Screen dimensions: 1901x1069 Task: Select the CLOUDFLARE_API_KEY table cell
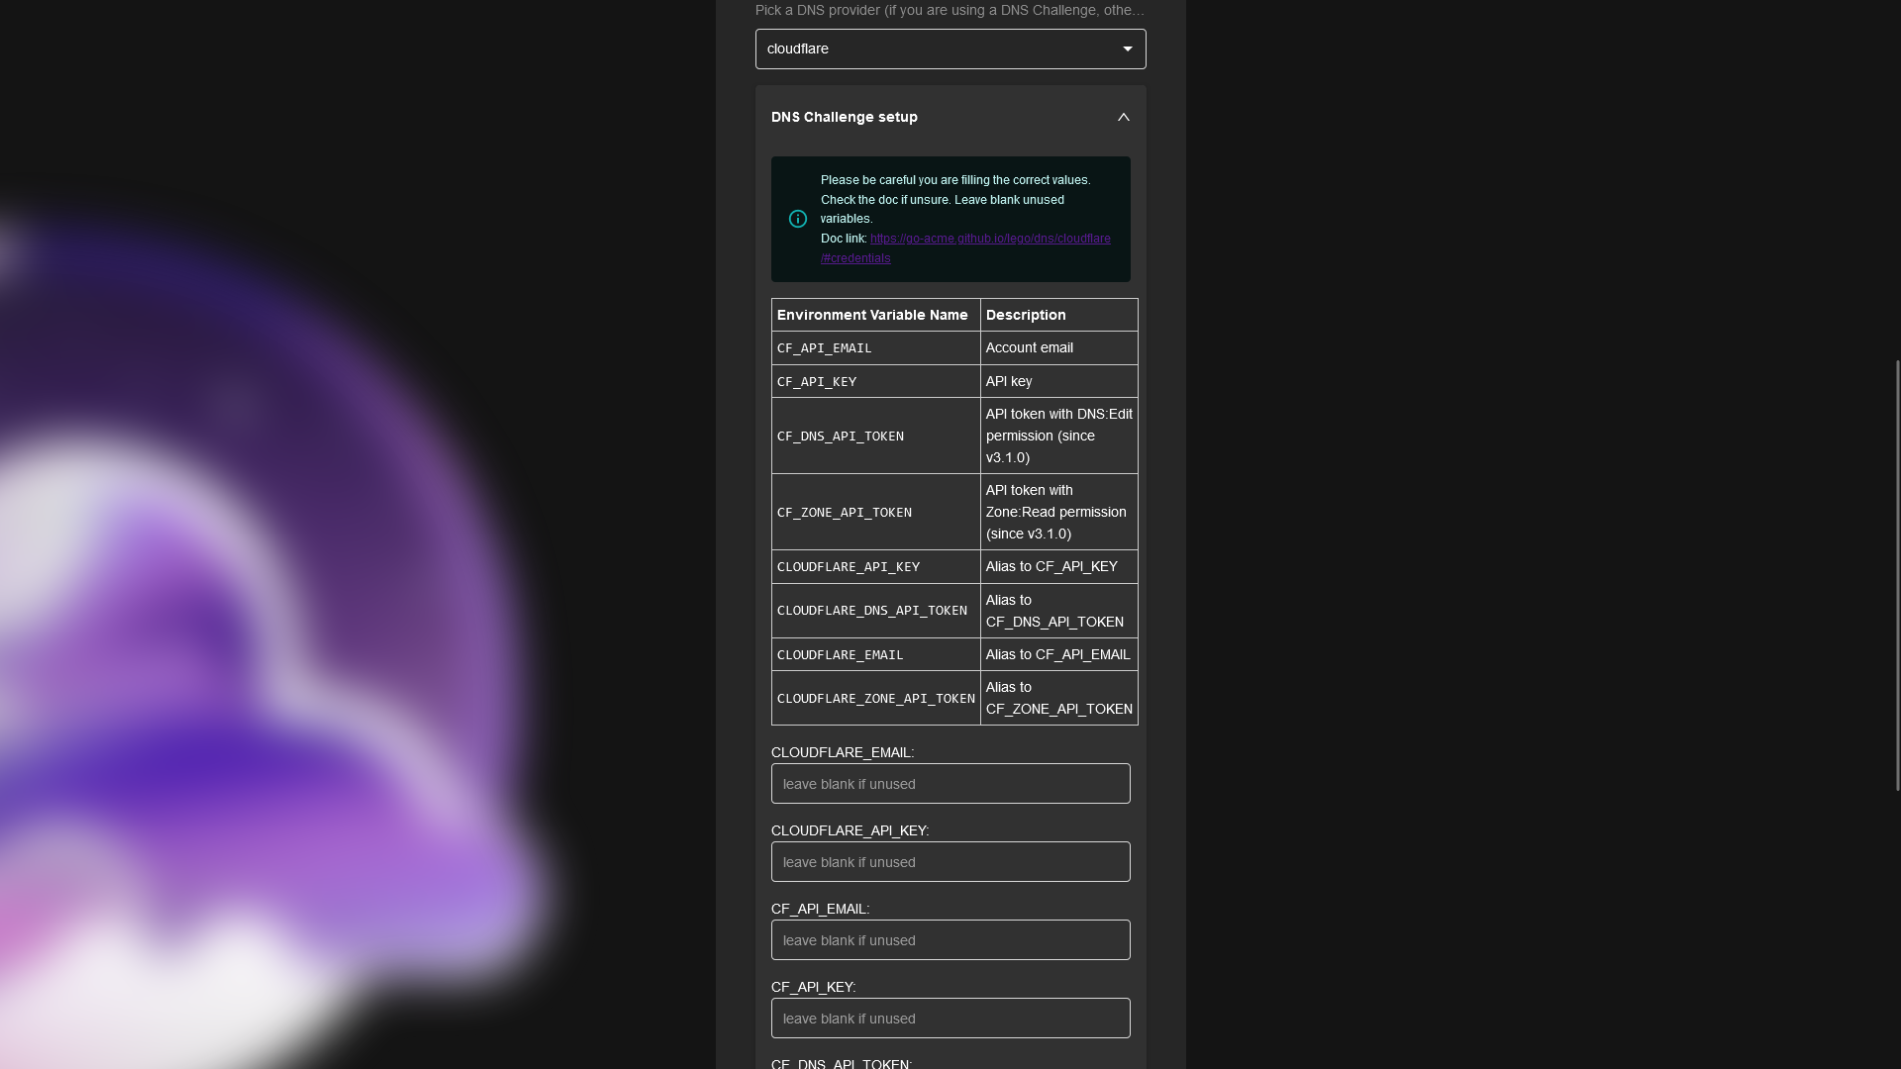tap(876, 566)
